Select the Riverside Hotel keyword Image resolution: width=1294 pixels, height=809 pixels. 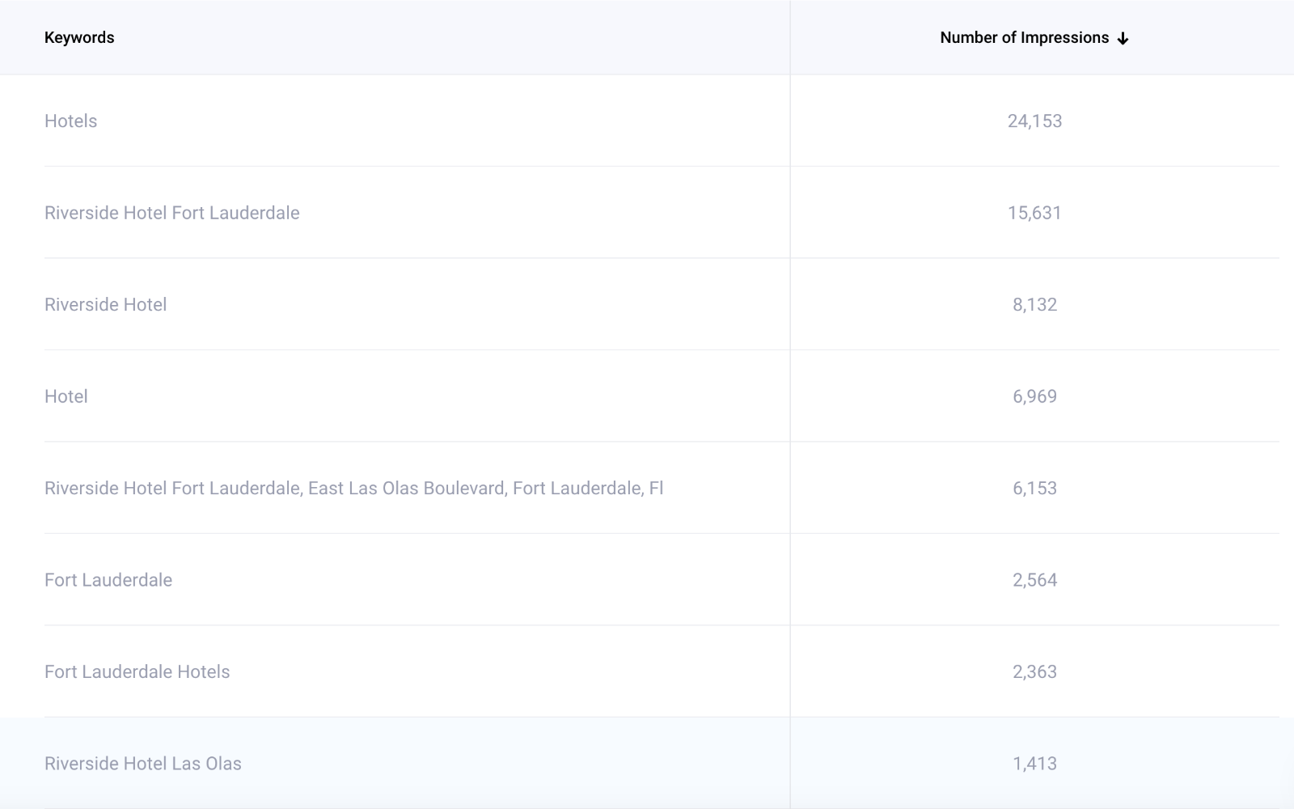tap(105, 305)
